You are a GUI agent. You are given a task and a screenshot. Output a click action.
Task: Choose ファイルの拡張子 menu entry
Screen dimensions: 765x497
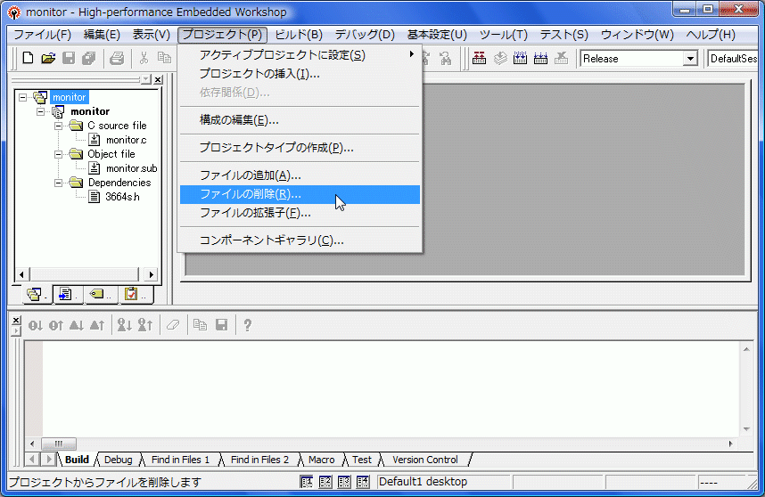(x=300, y=213)
